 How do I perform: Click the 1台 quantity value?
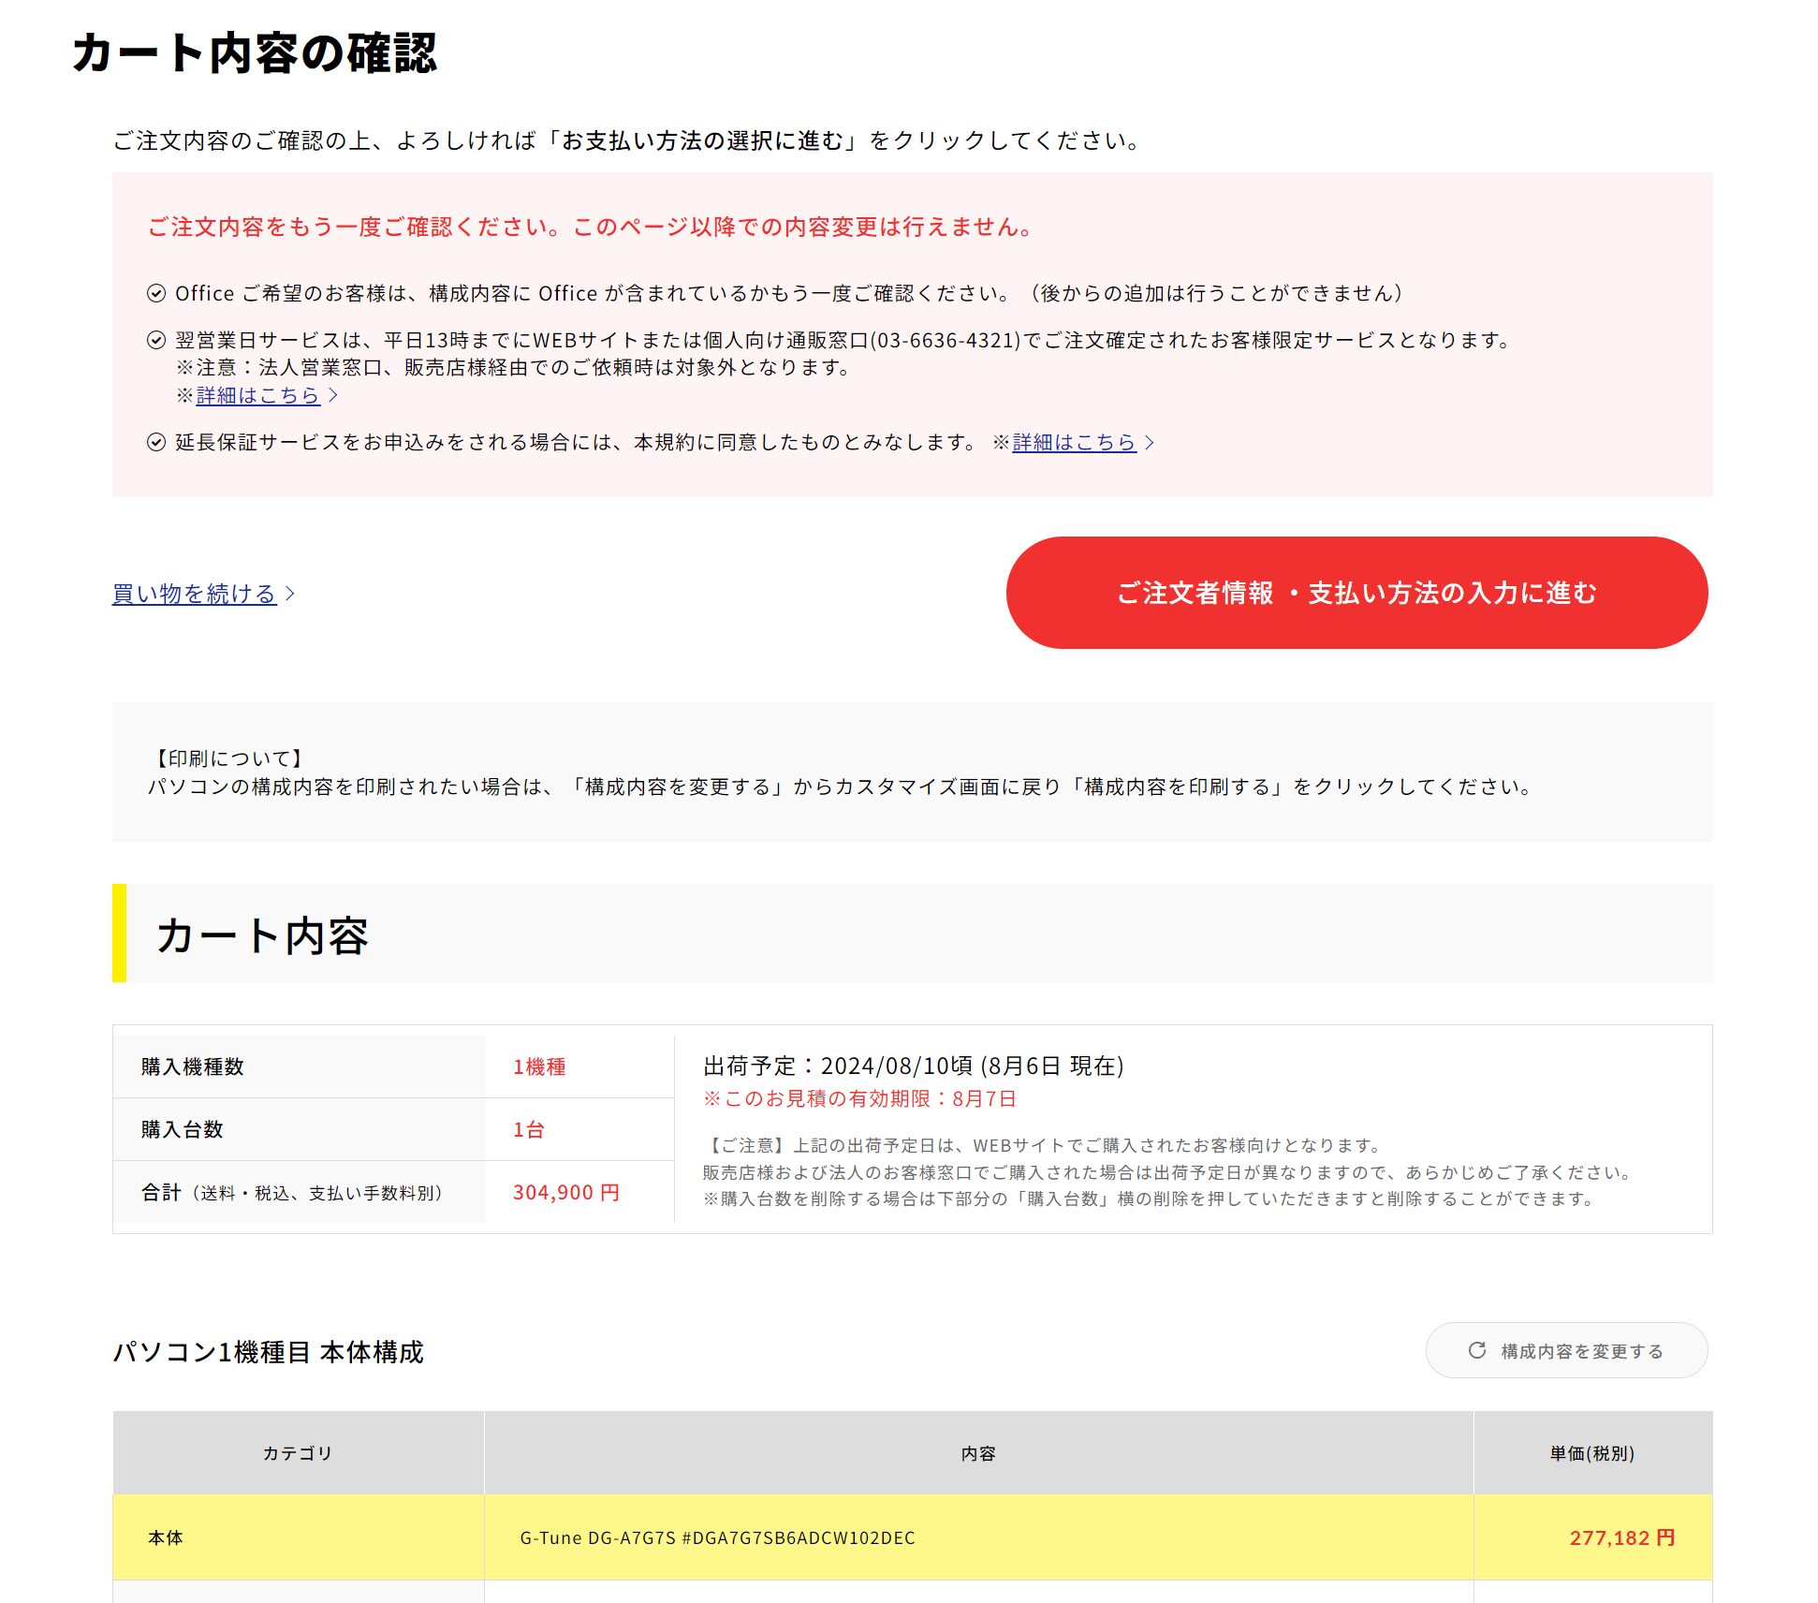[x=528, y=1129]
